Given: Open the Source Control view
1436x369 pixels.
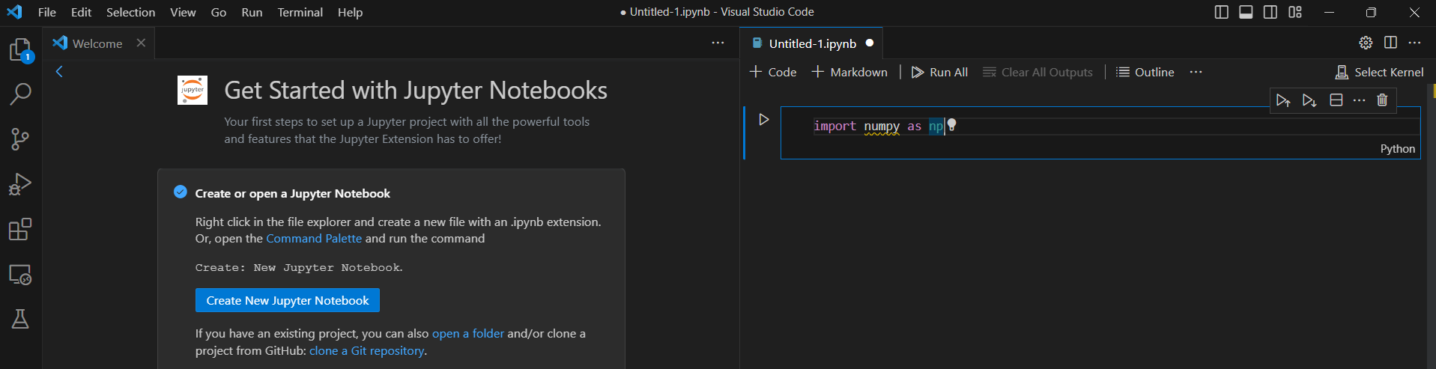Looking at the screenshot, I should tap(20, 139).
